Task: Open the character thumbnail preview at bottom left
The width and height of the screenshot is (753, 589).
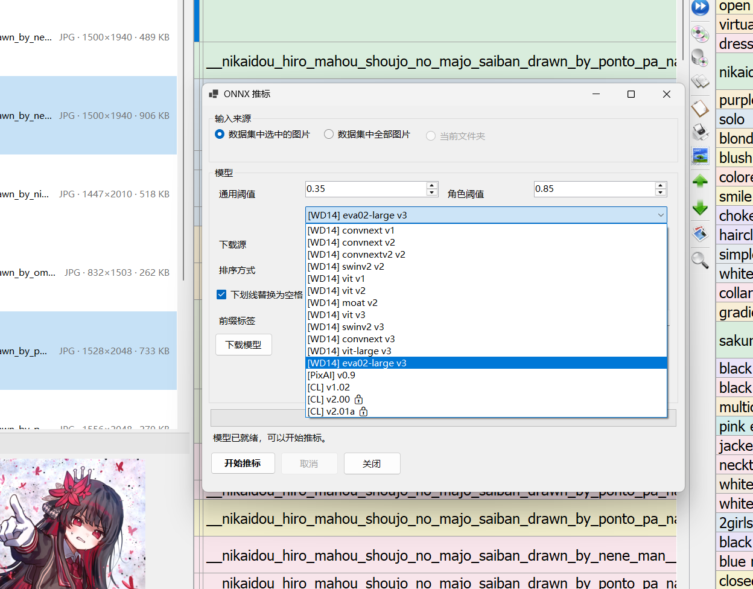Action: (72, 524)
